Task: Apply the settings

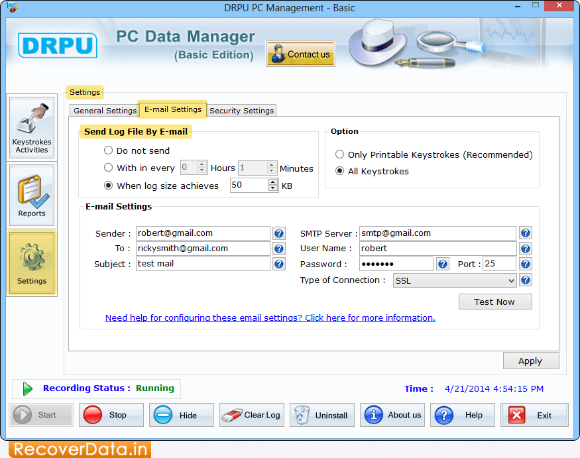Action: pos(531,361)
